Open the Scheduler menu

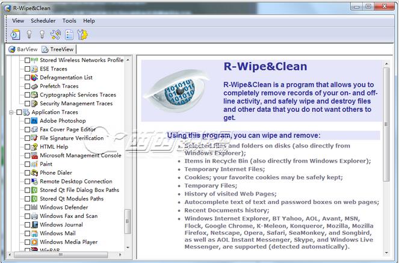[43, 21]
